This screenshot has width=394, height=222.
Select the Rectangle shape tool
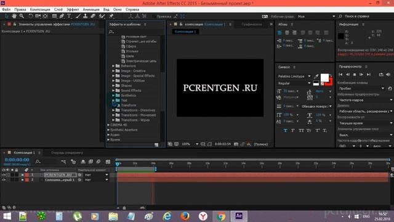coord(54,16)
